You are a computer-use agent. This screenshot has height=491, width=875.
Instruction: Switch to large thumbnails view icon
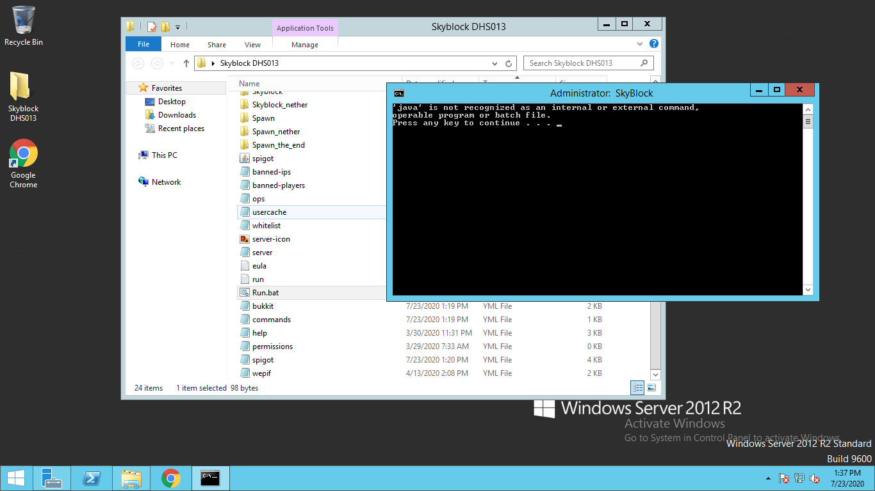pyautogui.click(x=651, y=388)
